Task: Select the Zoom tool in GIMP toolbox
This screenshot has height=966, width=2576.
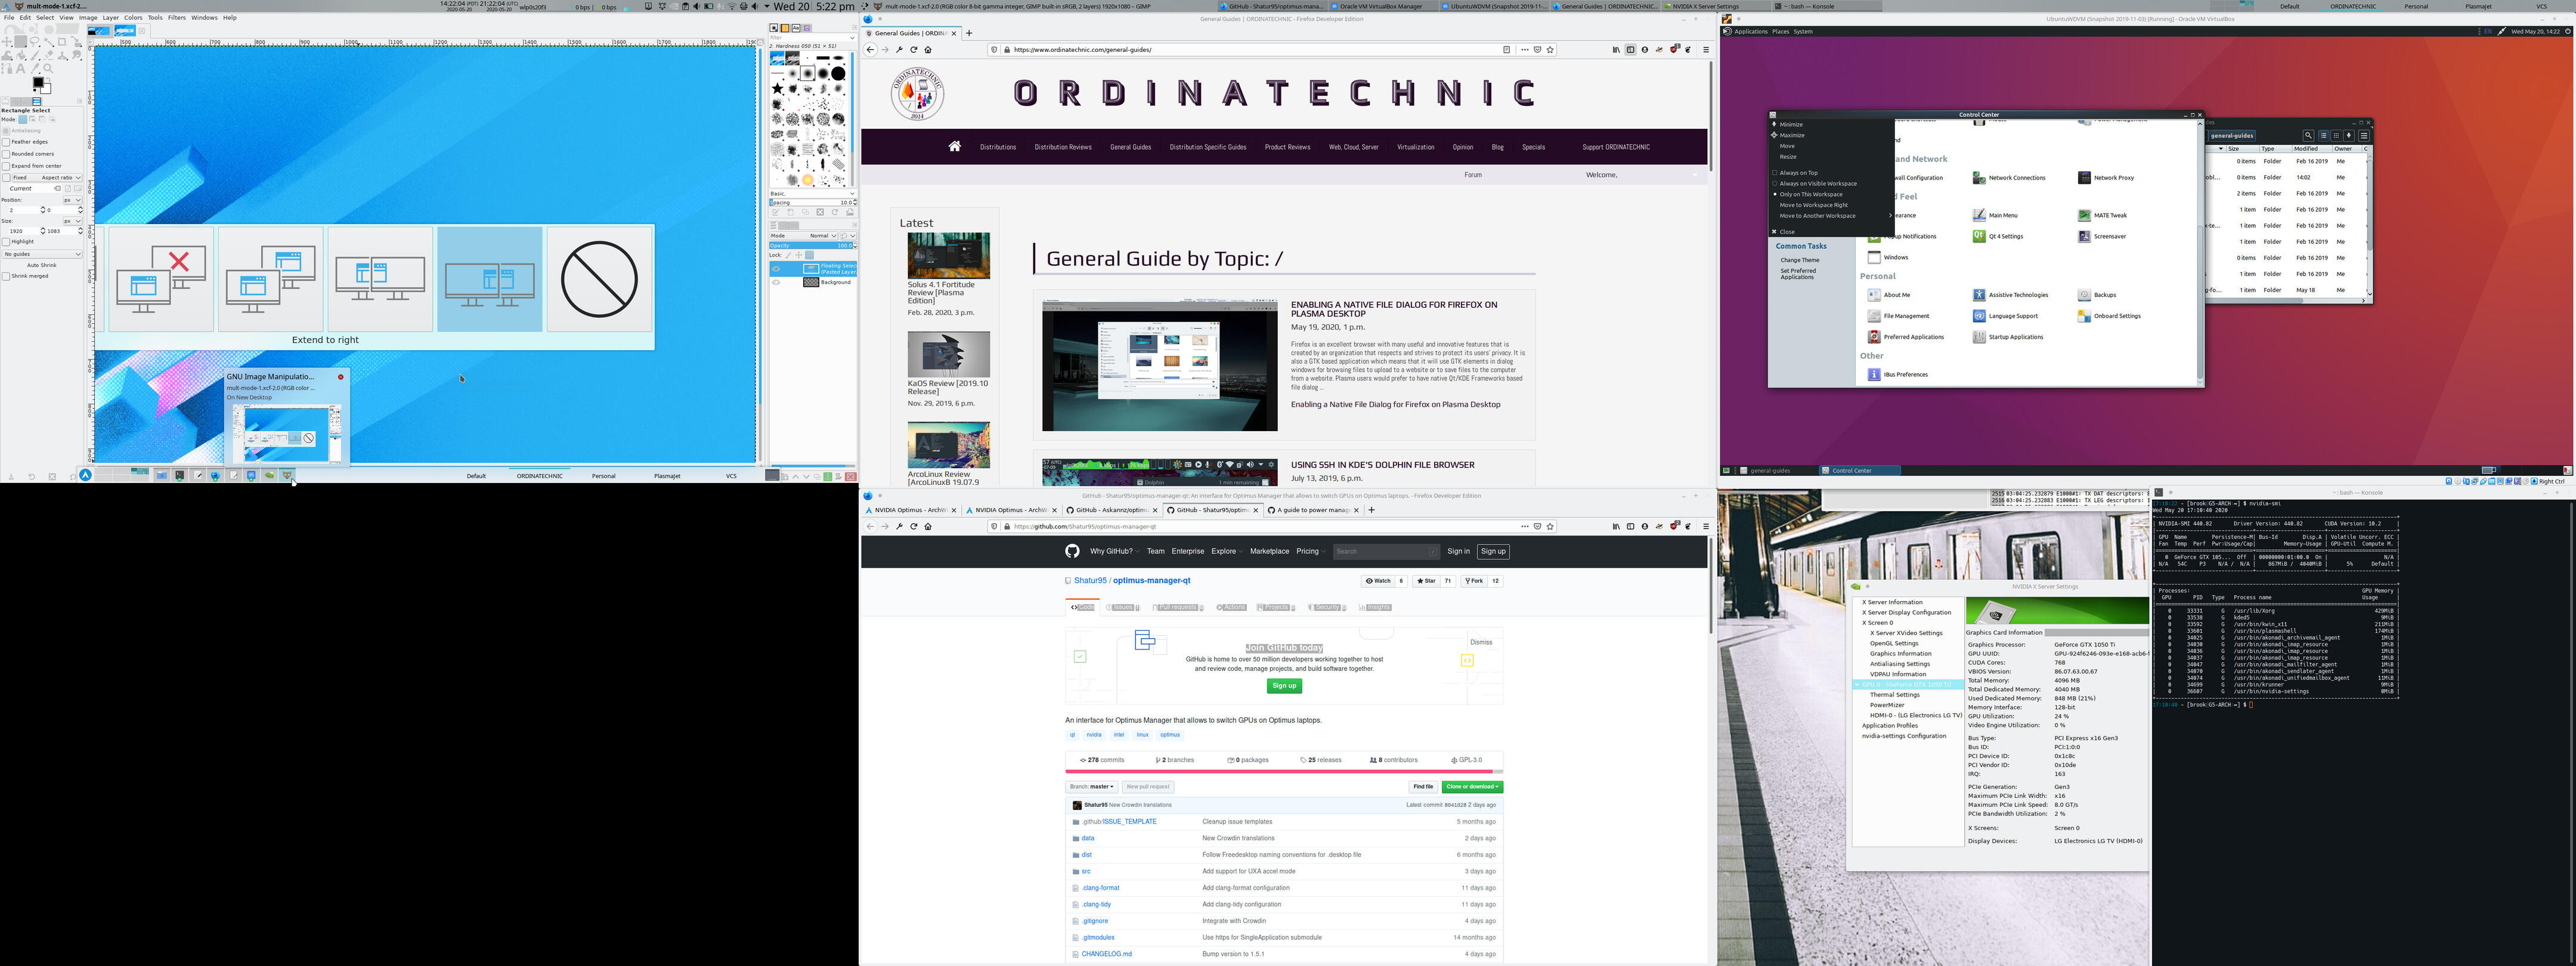Action: point(48,69)
